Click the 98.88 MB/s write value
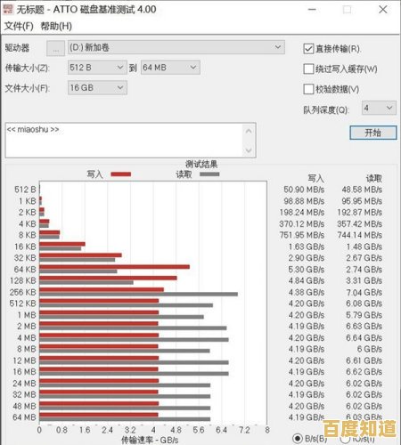Viewport: 401px width, 445px height. tap(304, 201)
